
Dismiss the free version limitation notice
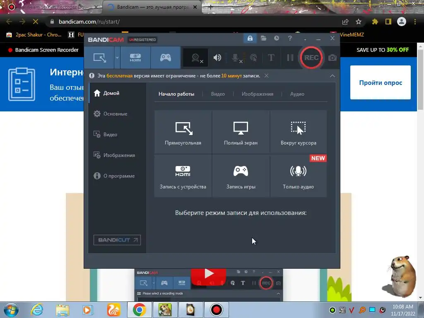tap(266, 76)
